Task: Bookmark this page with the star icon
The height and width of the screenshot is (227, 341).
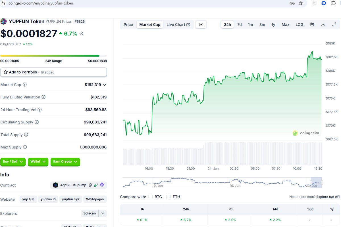Action: 301,3
